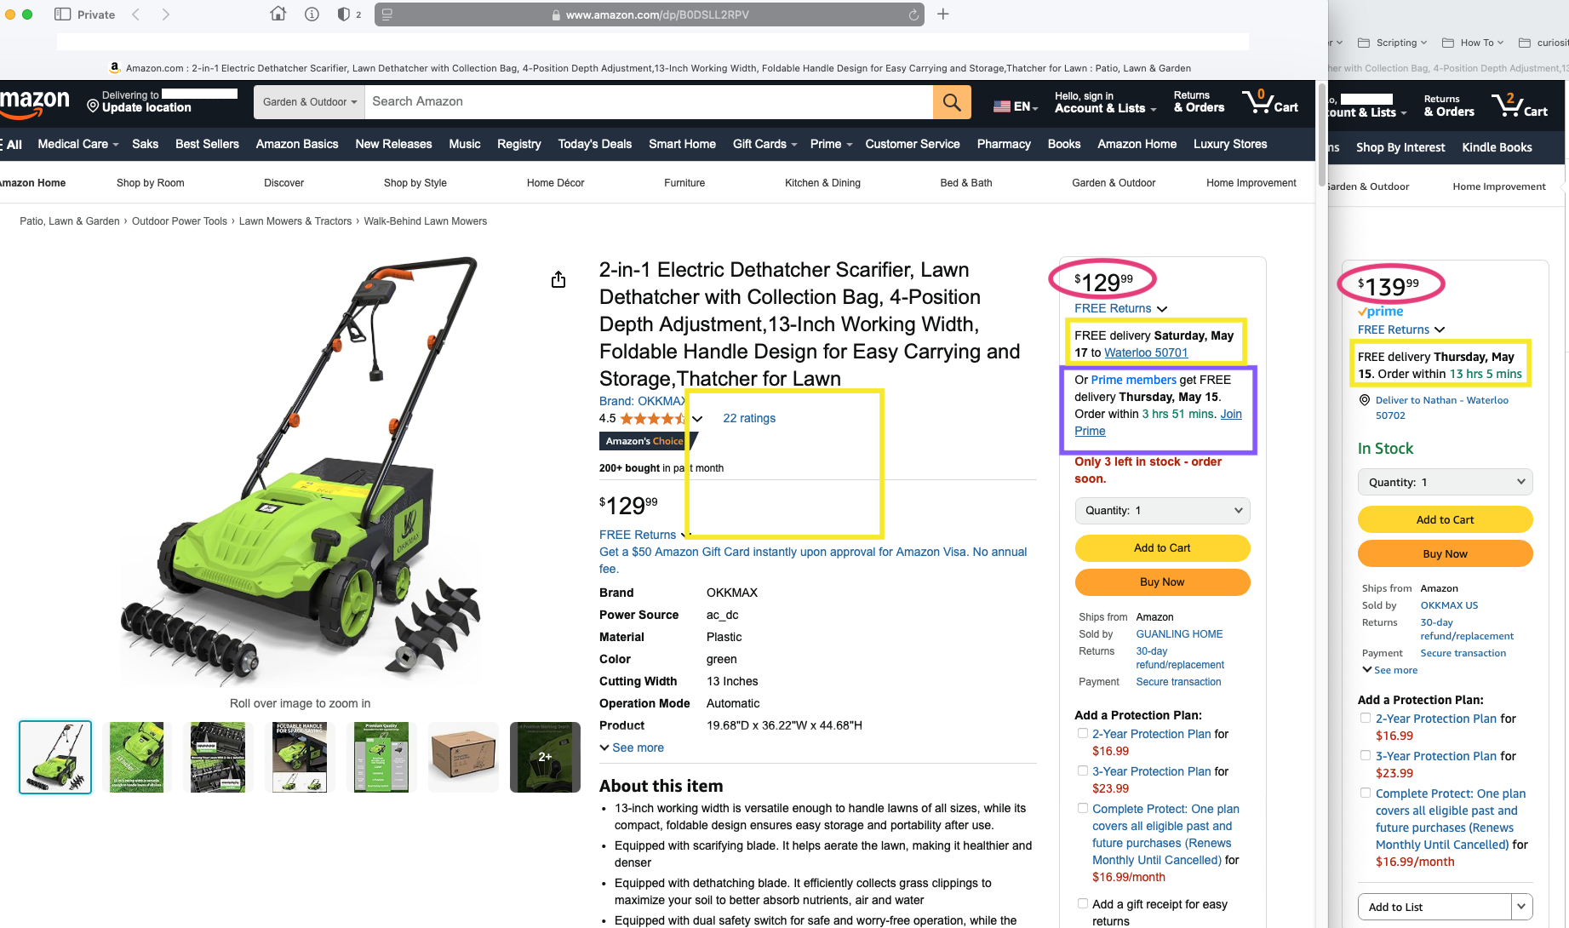Click the Safari sidebar toggle icon
Screen dimensions: 1569x928
pos(62,14)
